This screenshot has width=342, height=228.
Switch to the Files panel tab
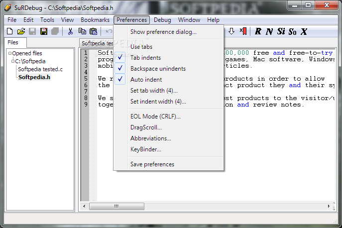pos(15,42)
